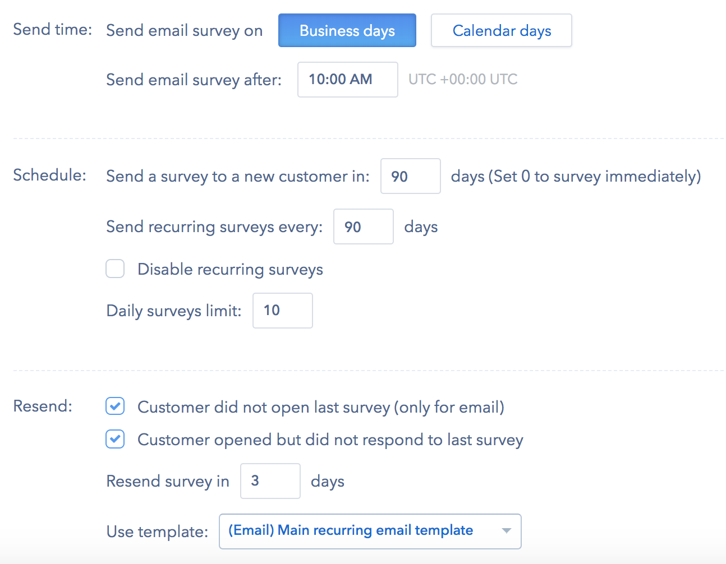Click 'Use template:' label
Viewport: 726px width, 564px height.
click(157, 531)
